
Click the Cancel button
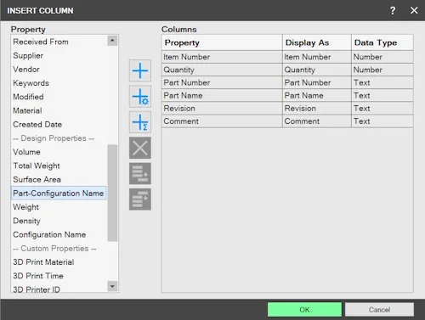(x=379, y=310)
